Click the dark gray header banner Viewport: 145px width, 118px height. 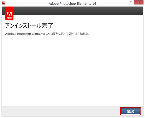tap(78, 11)
